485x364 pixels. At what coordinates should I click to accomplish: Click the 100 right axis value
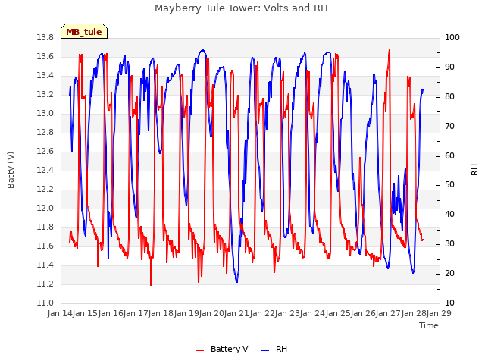click(452, 38)
